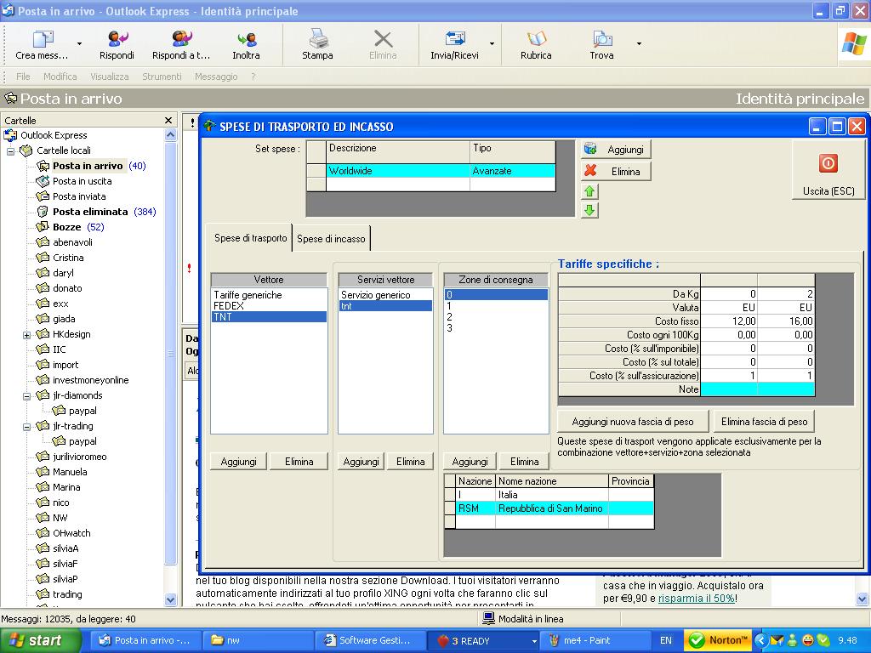Switch to Spese di incasso tab
871x653 pixels.
coord(331,239)
